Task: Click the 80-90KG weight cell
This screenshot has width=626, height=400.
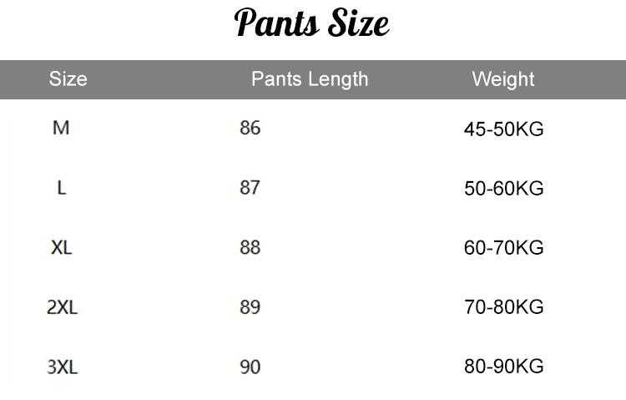Action: 503,367
